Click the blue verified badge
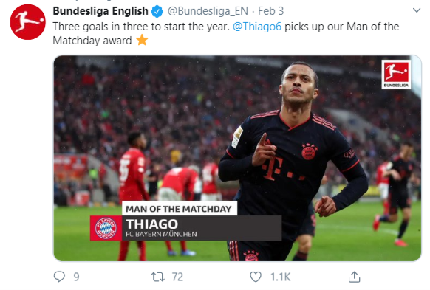The image size is (430, 290). tap(157, 12)
